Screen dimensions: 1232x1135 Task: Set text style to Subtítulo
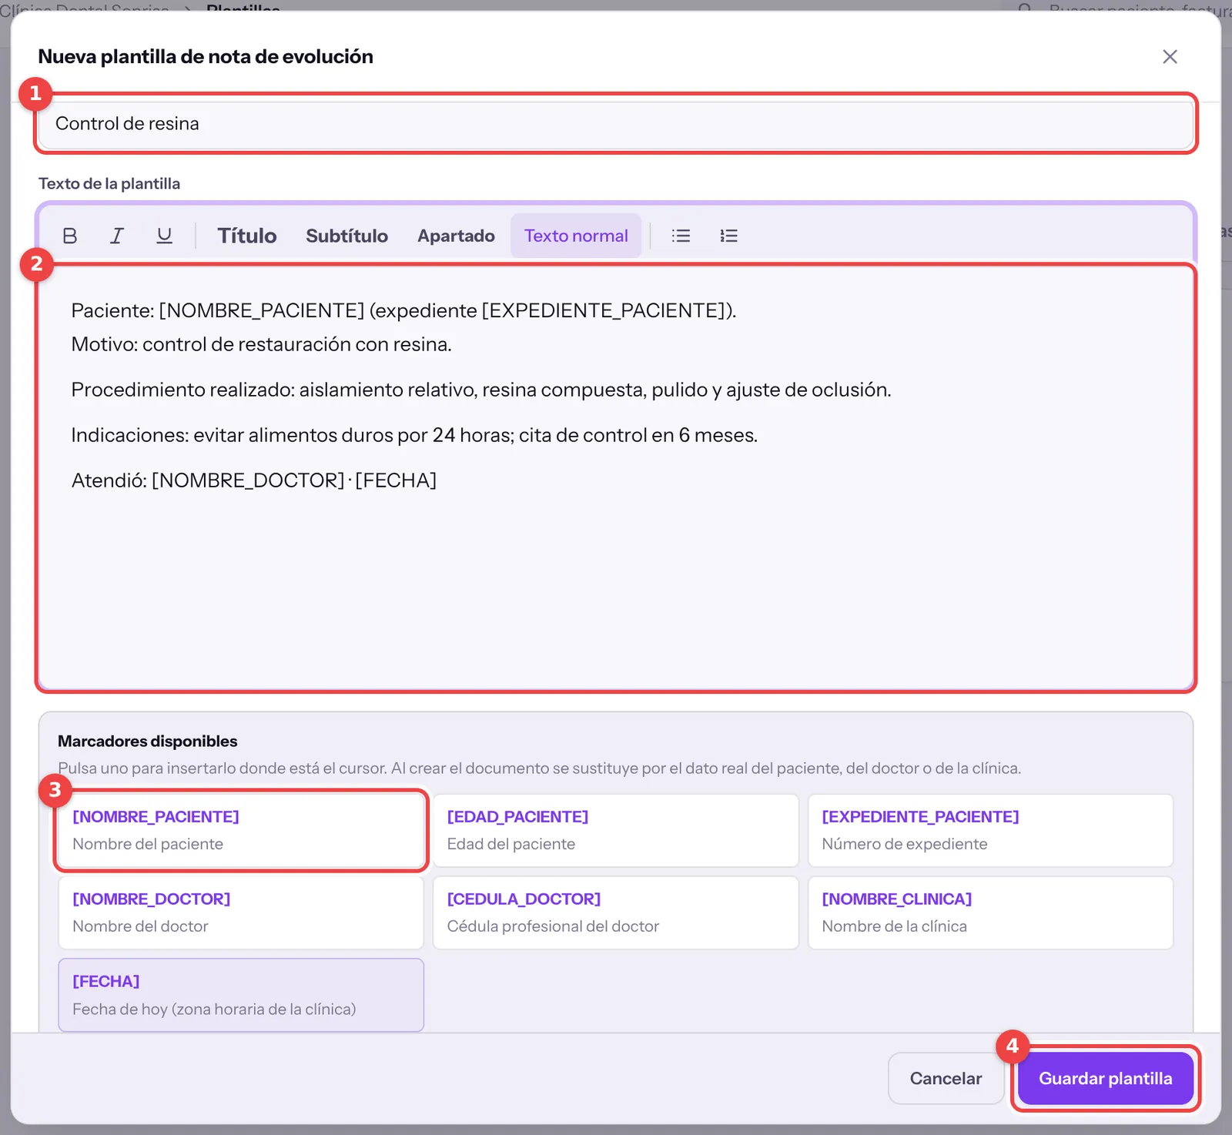point(346,236)
